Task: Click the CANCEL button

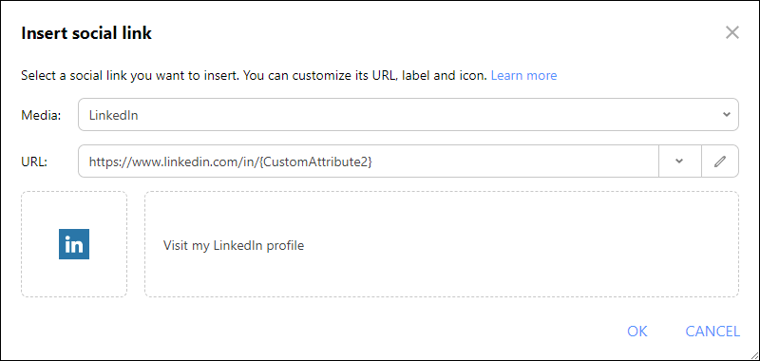Action: click(712, 332)
